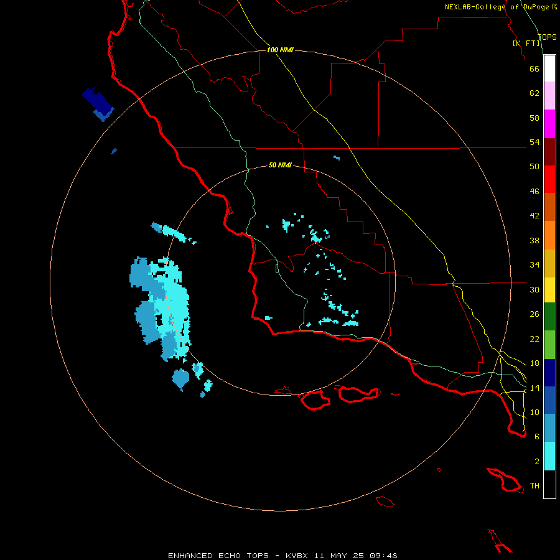Click the 50 NMI range ring label
This screenshot has width=560, height=560.
point(280,165)
